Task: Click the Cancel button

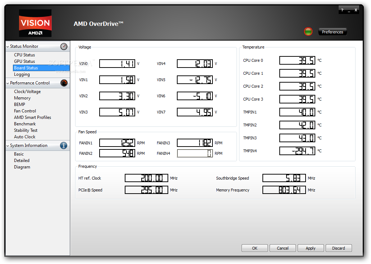Action: [283, 248]
